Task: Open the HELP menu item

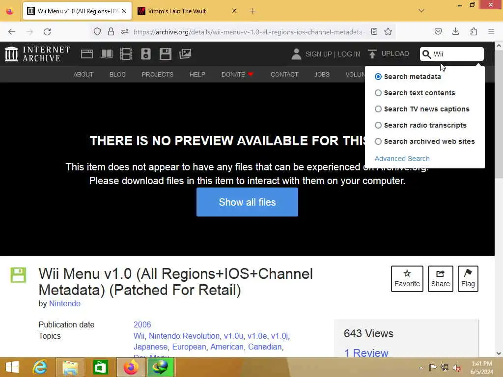Action: point(197,75)
